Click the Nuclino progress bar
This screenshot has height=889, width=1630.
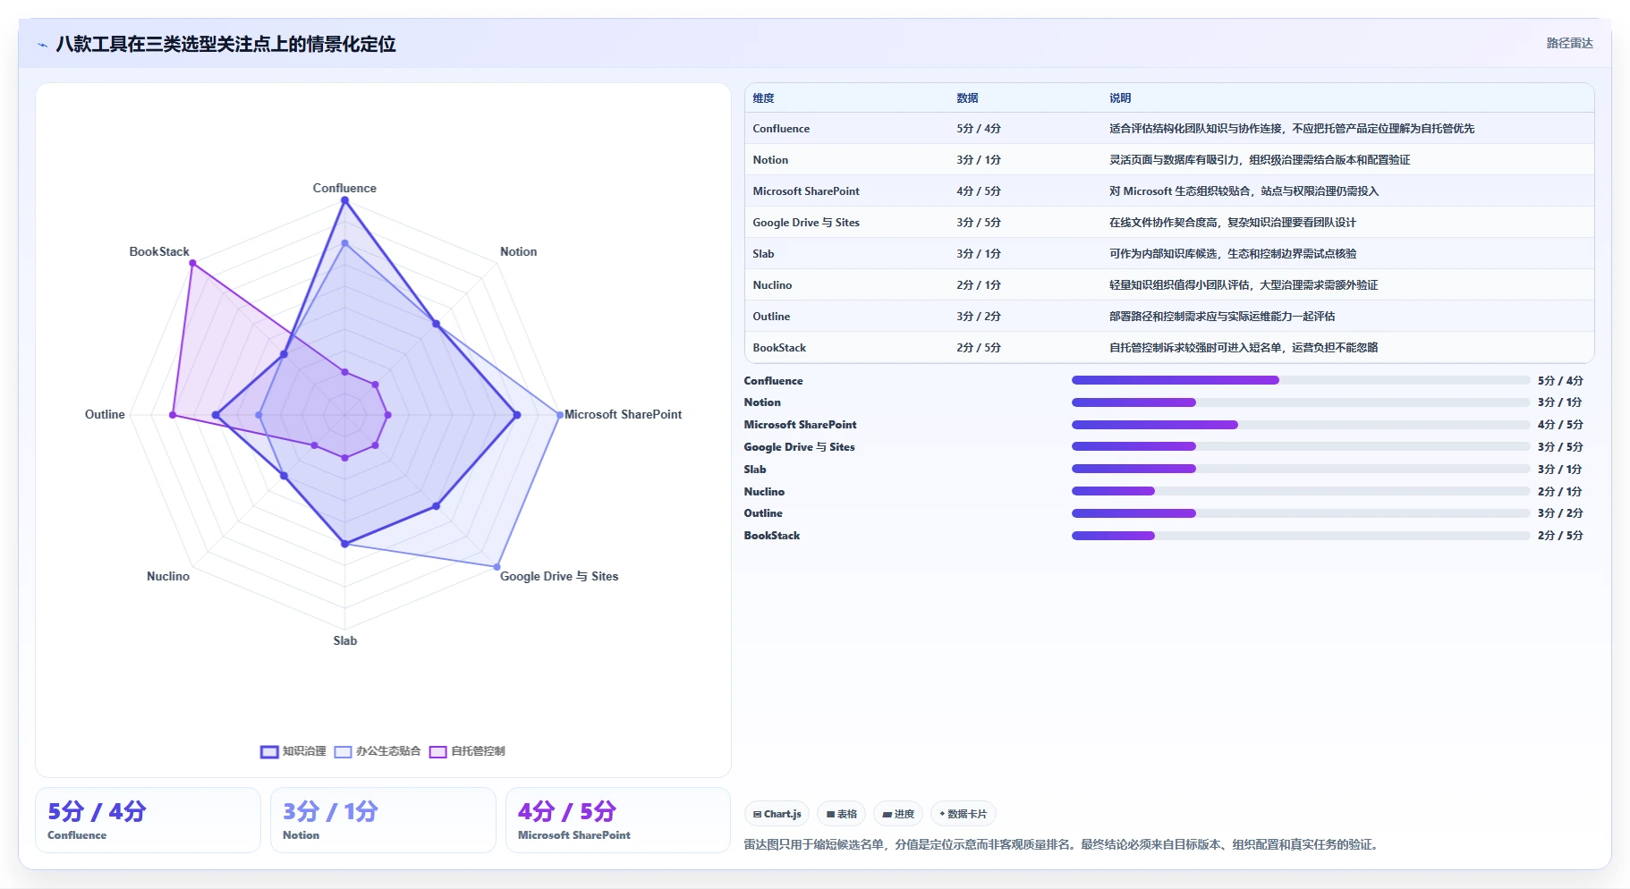[1301, 491]
